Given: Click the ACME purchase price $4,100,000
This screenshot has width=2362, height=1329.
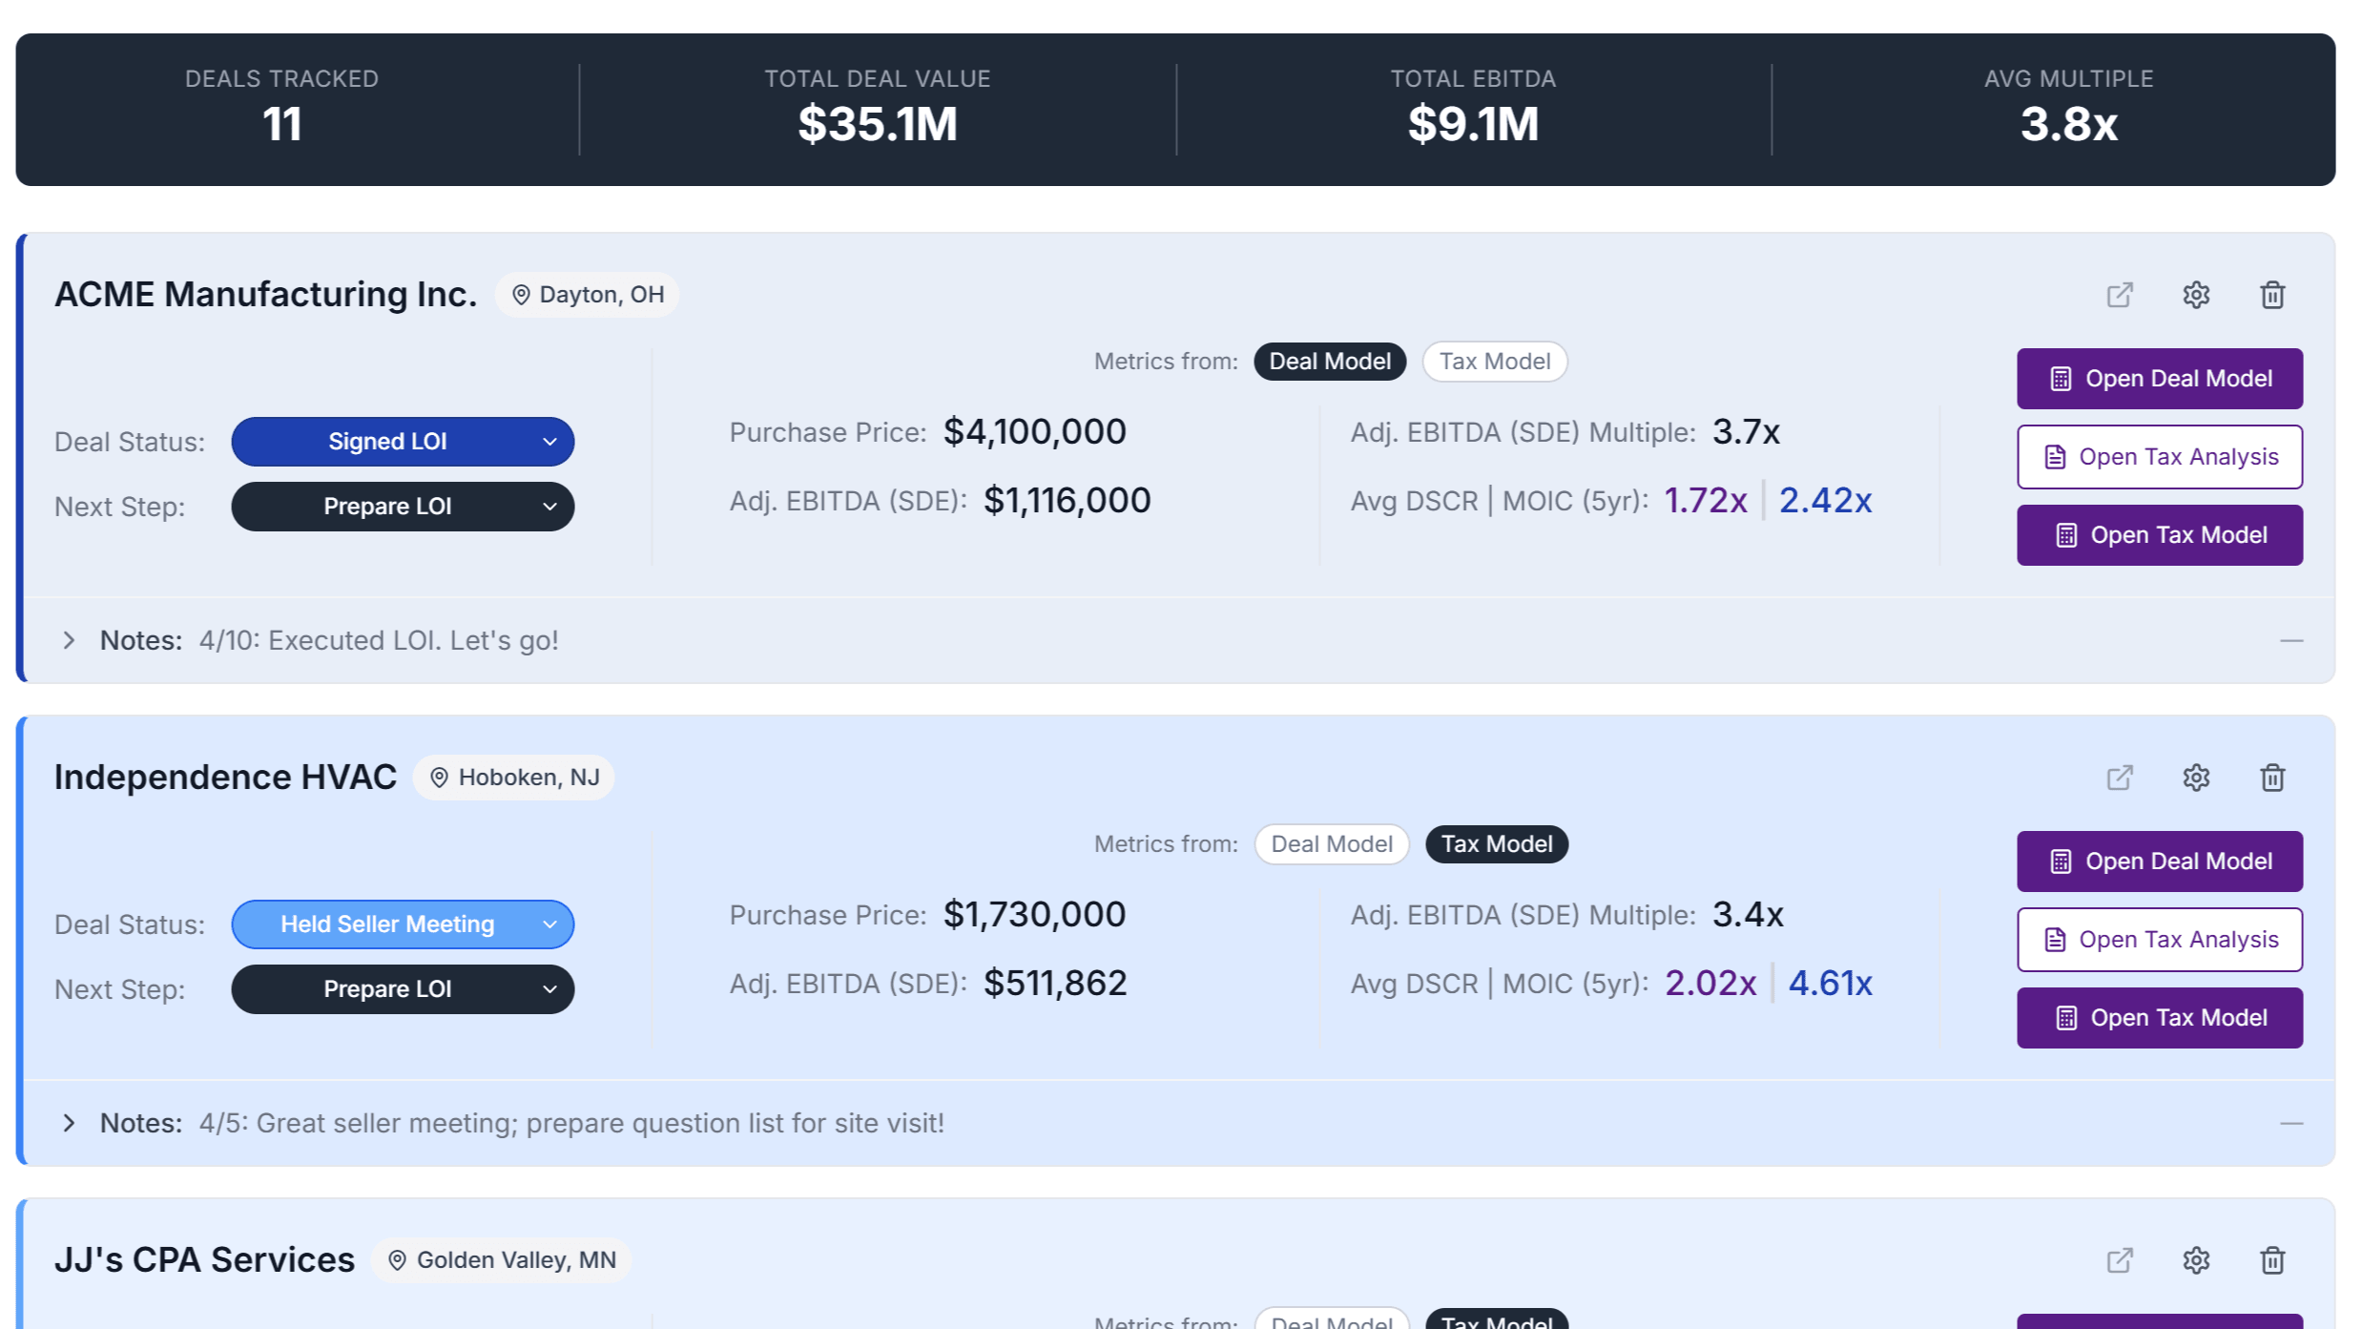Looking at the screenshot, I should [x=1034, y=432].
